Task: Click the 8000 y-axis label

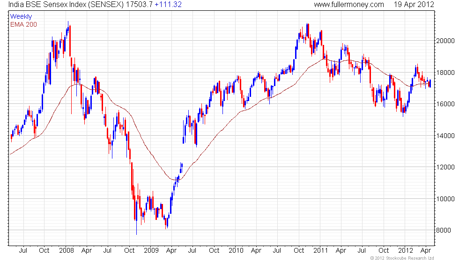Action: [x=444, y=230]
